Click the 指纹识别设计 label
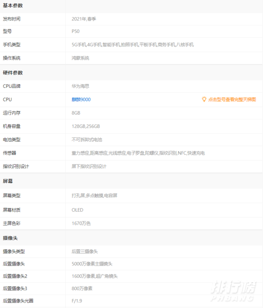This screenshot has width=263, height=308. point(16,167)
